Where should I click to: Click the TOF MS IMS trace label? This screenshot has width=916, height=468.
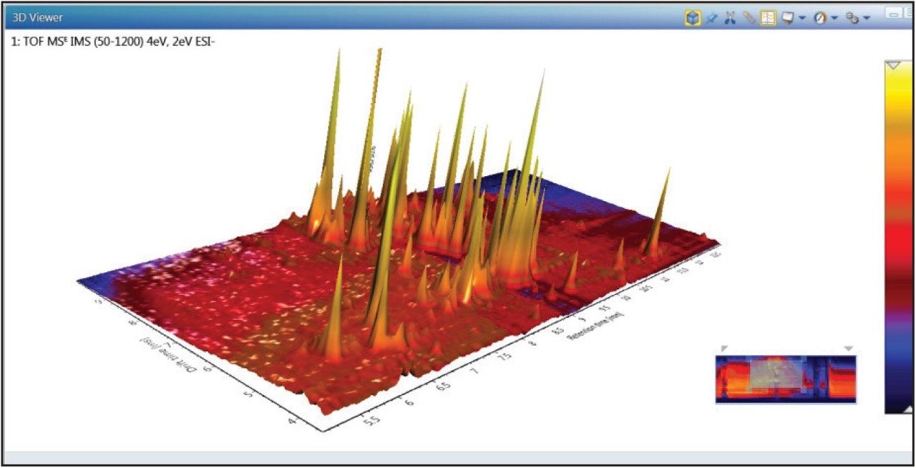coord(114,42)
